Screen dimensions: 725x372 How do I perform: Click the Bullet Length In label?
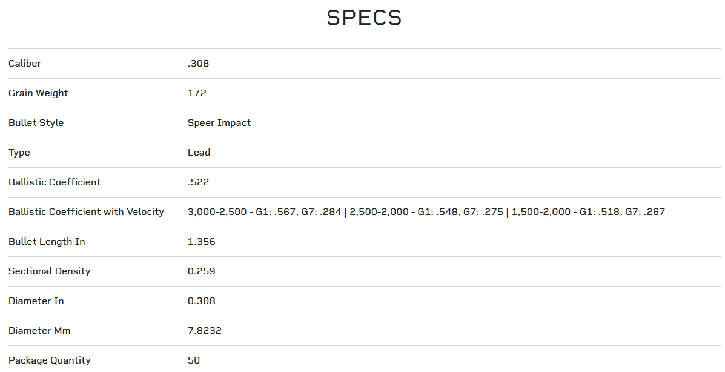[47, 242]
